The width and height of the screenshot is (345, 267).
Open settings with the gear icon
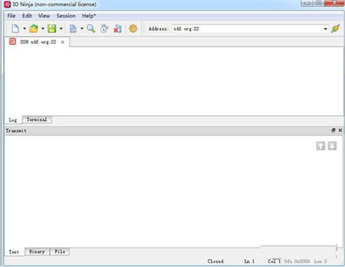coord(133,28)
